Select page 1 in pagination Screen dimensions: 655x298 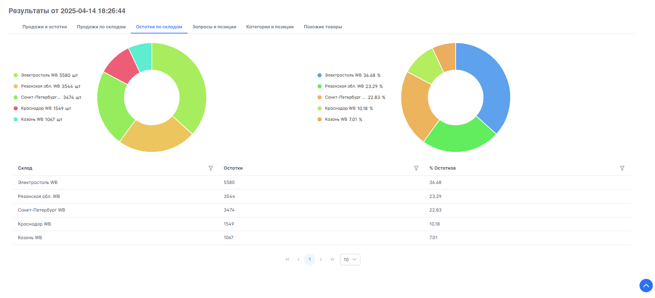point(309,259)
